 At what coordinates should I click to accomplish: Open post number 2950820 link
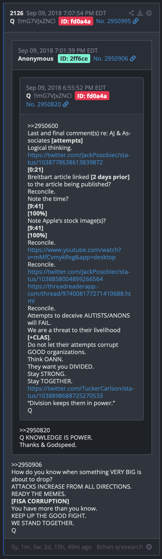[44, 104]
